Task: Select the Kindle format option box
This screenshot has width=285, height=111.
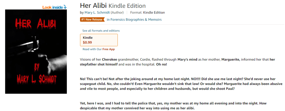Action: (x=99, y=40)
